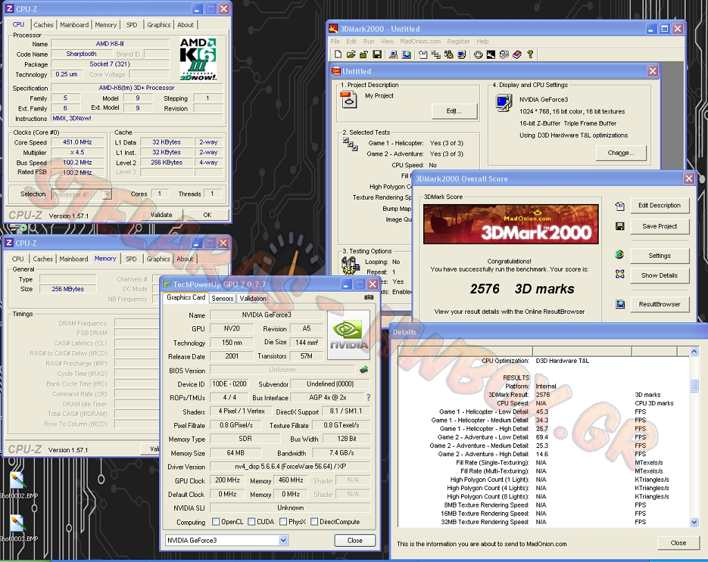The height and width of the screenshot is (562, 708).
Task: Click the Close button in Details window
Action: (x=678, y=543)
